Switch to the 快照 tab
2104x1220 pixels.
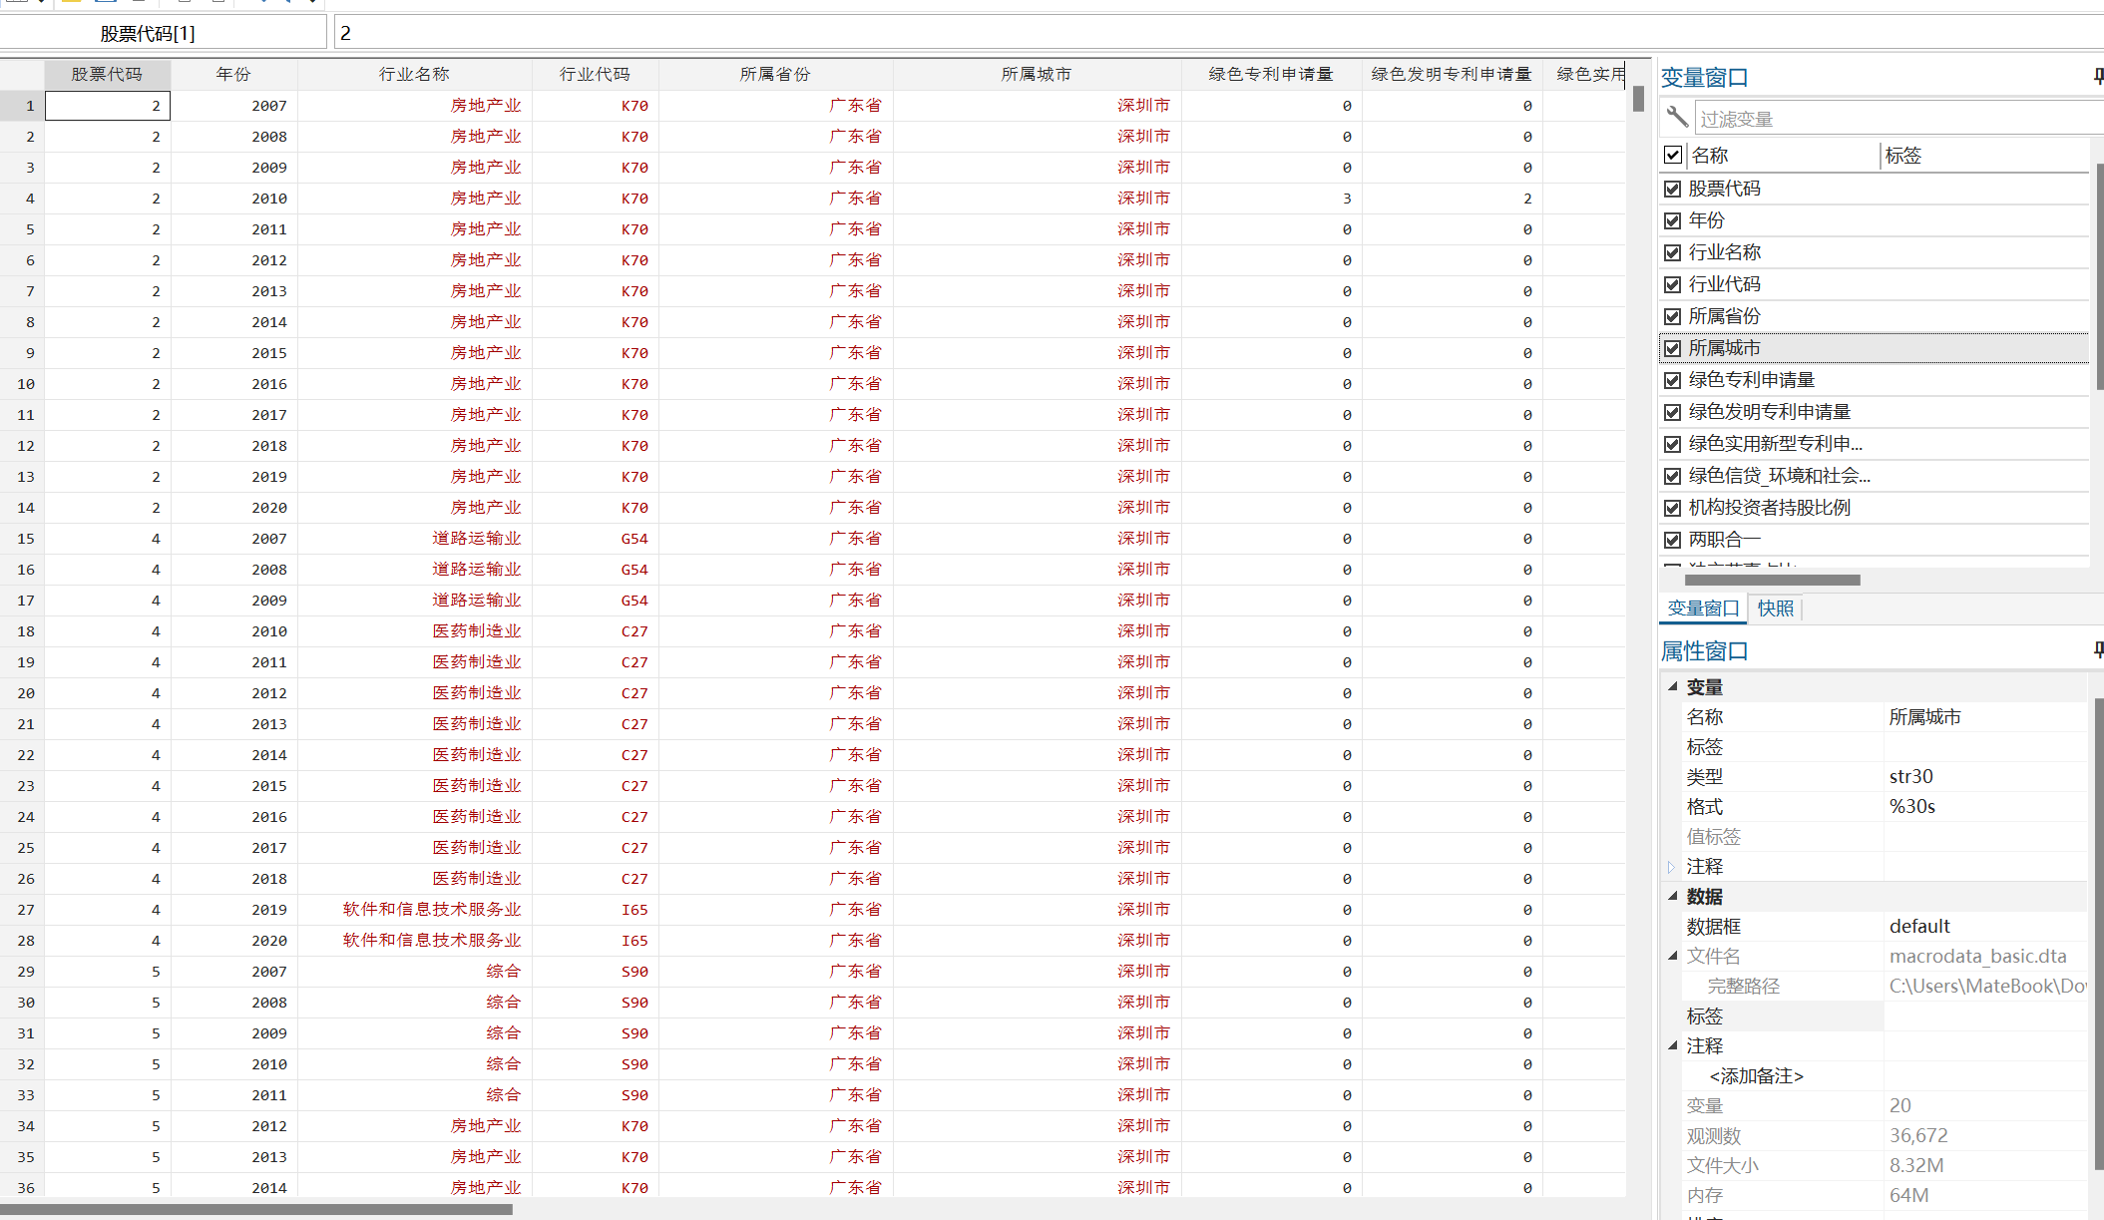point(1775,609)
